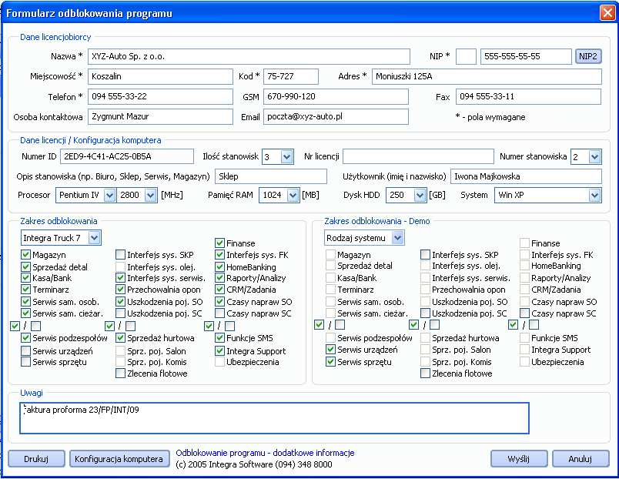Viewport: 619px width, 479px height.
Task: Untick Interfejs sys. serwis. in non-Demo scope
Action: [120, 278]
